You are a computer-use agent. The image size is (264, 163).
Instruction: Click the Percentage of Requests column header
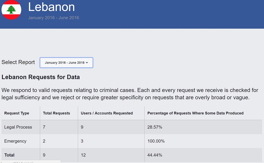pyautogui.click(x=195, y=113)
